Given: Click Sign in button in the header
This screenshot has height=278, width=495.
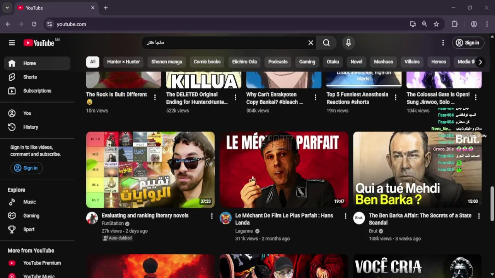Looking at the screenshot, I should [468, 43].
